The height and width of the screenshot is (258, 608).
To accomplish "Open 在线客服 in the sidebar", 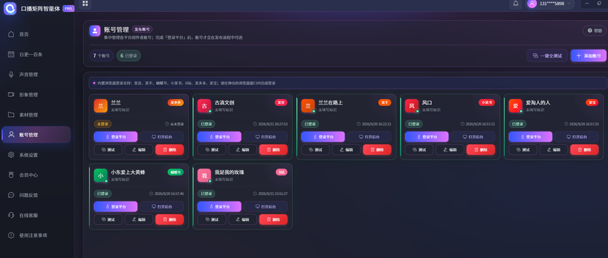I will tap(36, 216).
